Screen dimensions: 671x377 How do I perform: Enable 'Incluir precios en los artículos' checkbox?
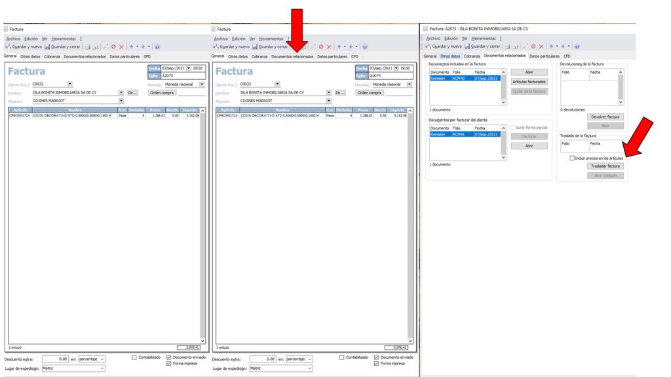tap(572, 158)
